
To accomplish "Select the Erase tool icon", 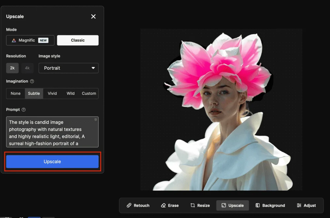I will (x=163, y=205).
